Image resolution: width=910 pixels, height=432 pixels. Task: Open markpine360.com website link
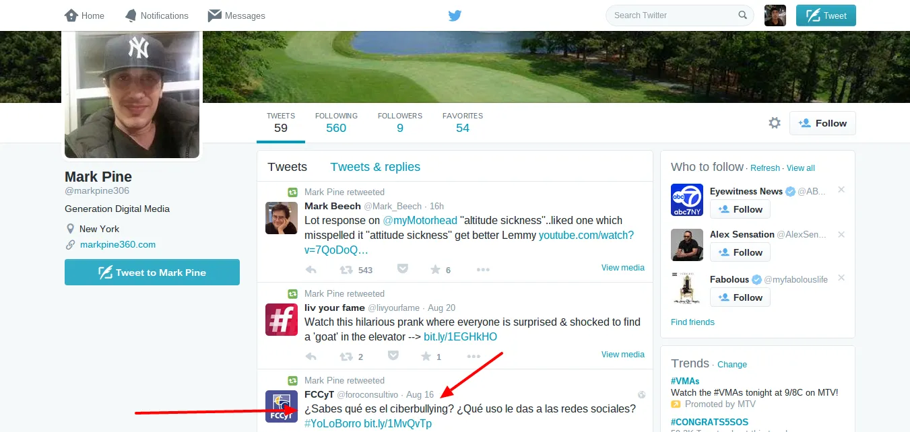[118, 245]
